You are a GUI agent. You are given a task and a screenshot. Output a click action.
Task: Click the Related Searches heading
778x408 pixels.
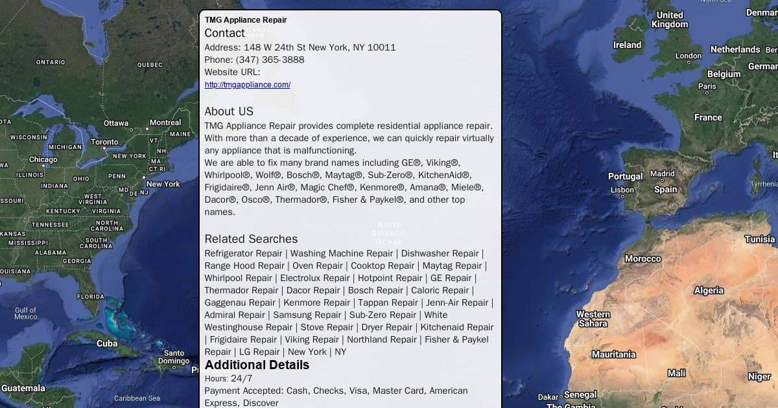pos(251,239)
